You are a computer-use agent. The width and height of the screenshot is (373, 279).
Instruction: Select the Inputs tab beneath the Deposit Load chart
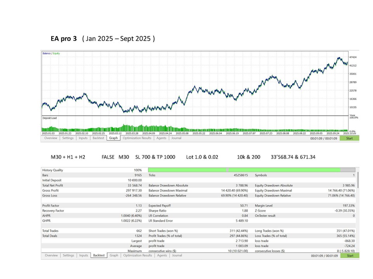pyautogui.click(x=83, y=138)
